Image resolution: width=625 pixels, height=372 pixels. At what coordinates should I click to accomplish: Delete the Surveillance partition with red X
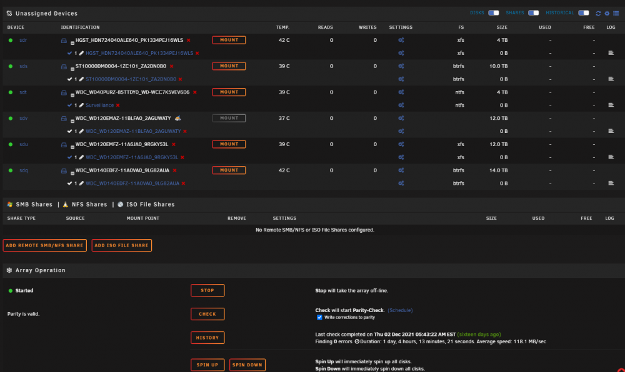click(x=117, y=105)
